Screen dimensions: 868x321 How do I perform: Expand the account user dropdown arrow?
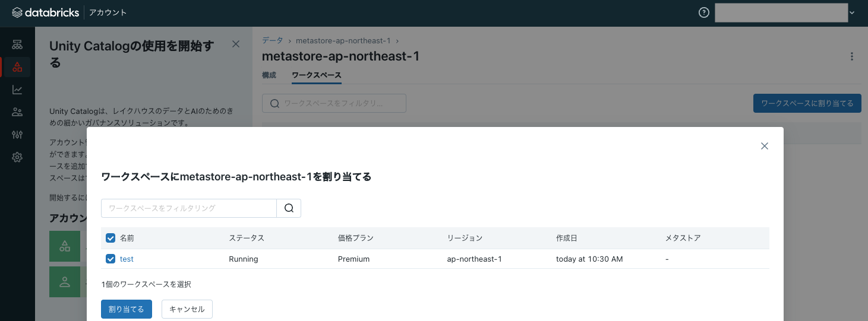[x=852, y=13]
